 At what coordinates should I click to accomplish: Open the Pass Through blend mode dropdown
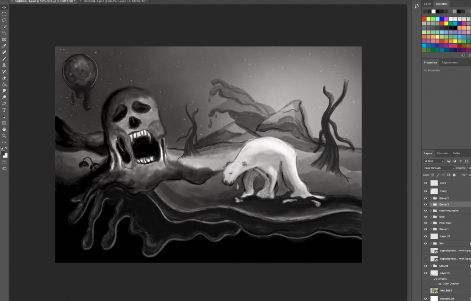click(439, 168)
